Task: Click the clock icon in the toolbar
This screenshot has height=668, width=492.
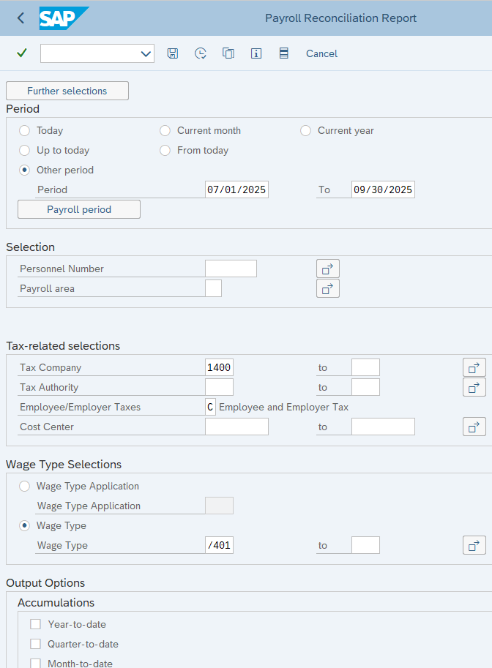Action: [201, 53]
